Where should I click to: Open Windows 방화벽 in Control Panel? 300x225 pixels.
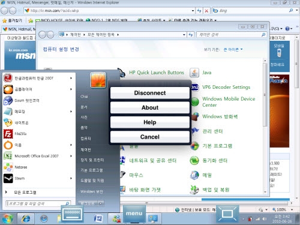(x=220, y=116)
